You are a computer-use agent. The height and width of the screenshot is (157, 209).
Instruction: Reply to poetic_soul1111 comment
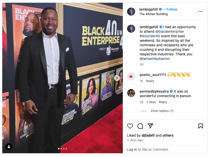click(150, 81)
